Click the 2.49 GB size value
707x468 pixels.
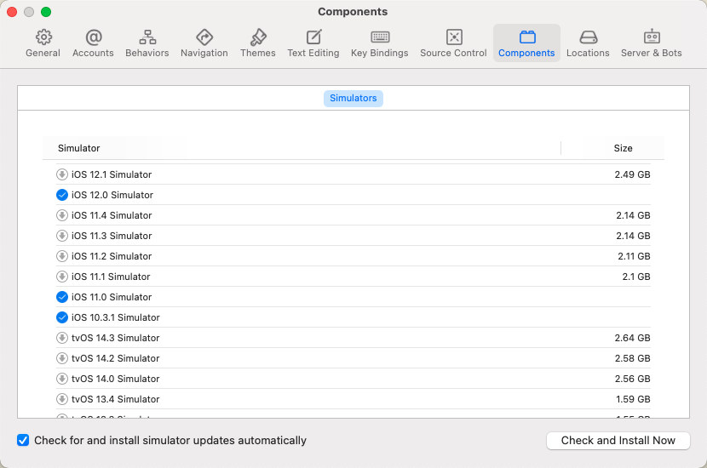(632, 174)
